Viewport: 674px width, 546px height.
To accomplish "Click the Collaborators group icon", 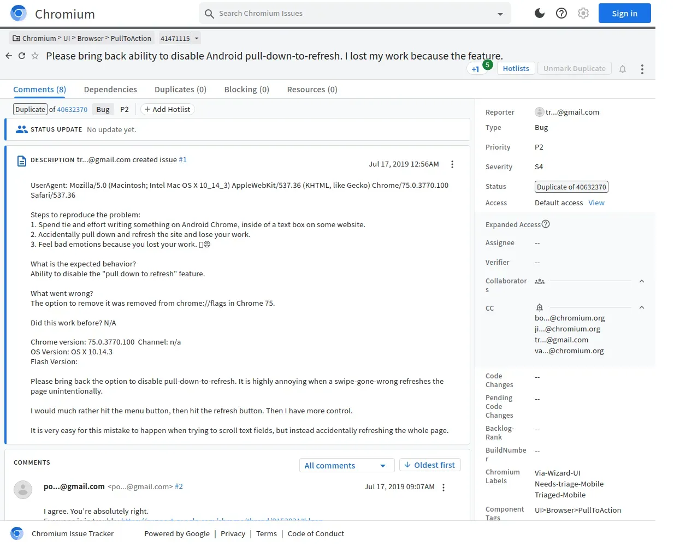I will coord(540,281).
